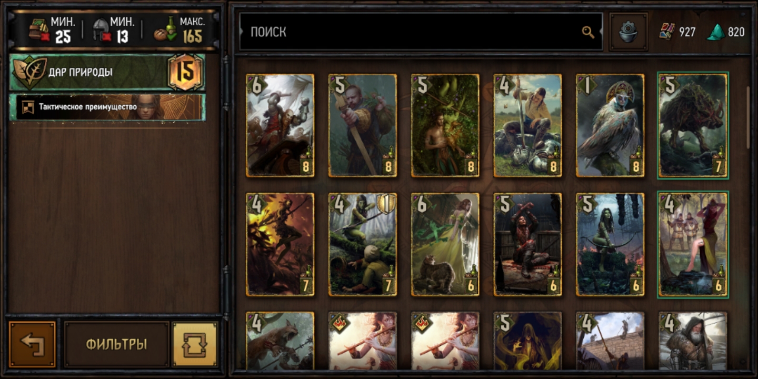Pick the dryad card with shield badge

[363, 244]
